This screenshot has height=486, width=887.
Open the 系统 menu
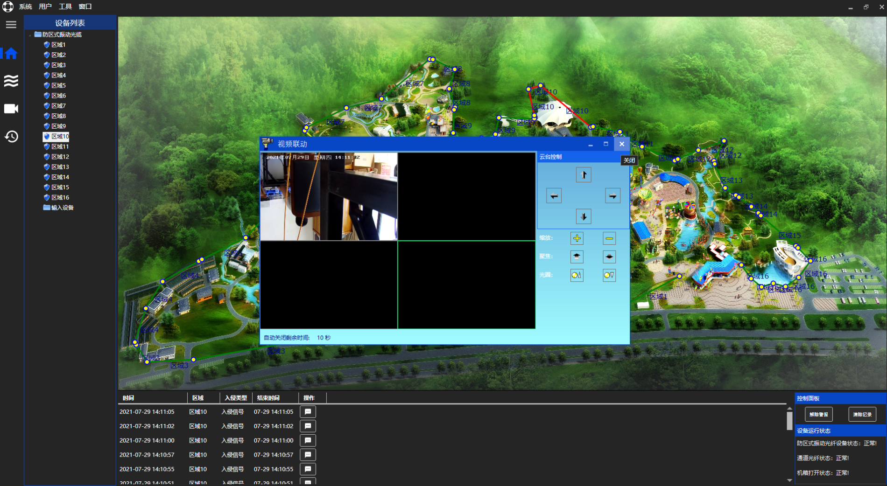[25, 7]
